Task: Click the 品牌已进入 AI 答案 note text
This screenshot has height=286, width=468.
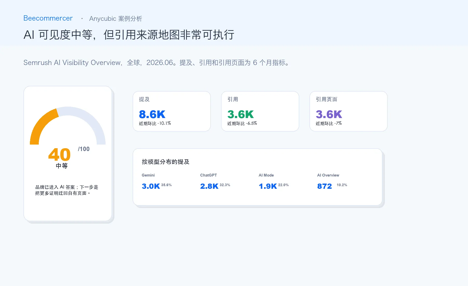Action: pyautogui.click(x=67, y=190)
